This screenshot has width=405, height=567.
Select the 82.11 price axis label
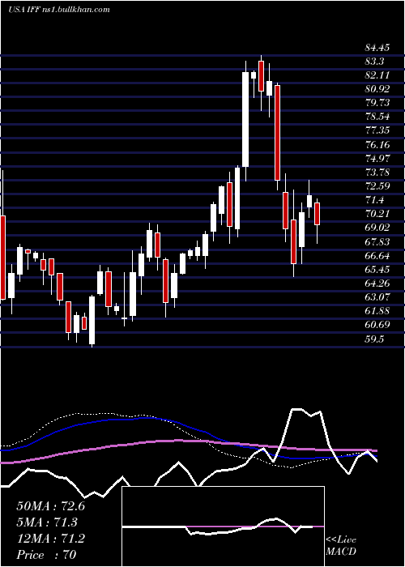coord(377,75)
